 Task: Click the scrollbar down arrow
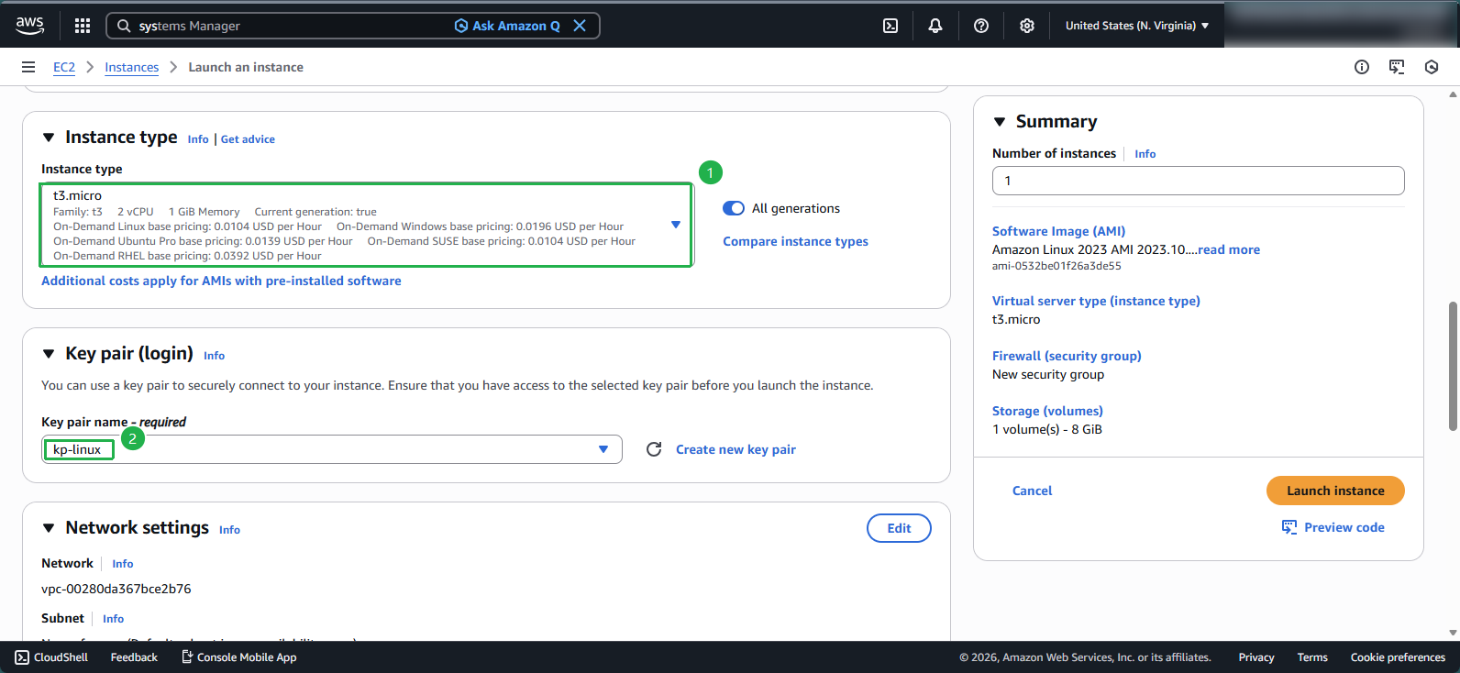[1453, 633]
